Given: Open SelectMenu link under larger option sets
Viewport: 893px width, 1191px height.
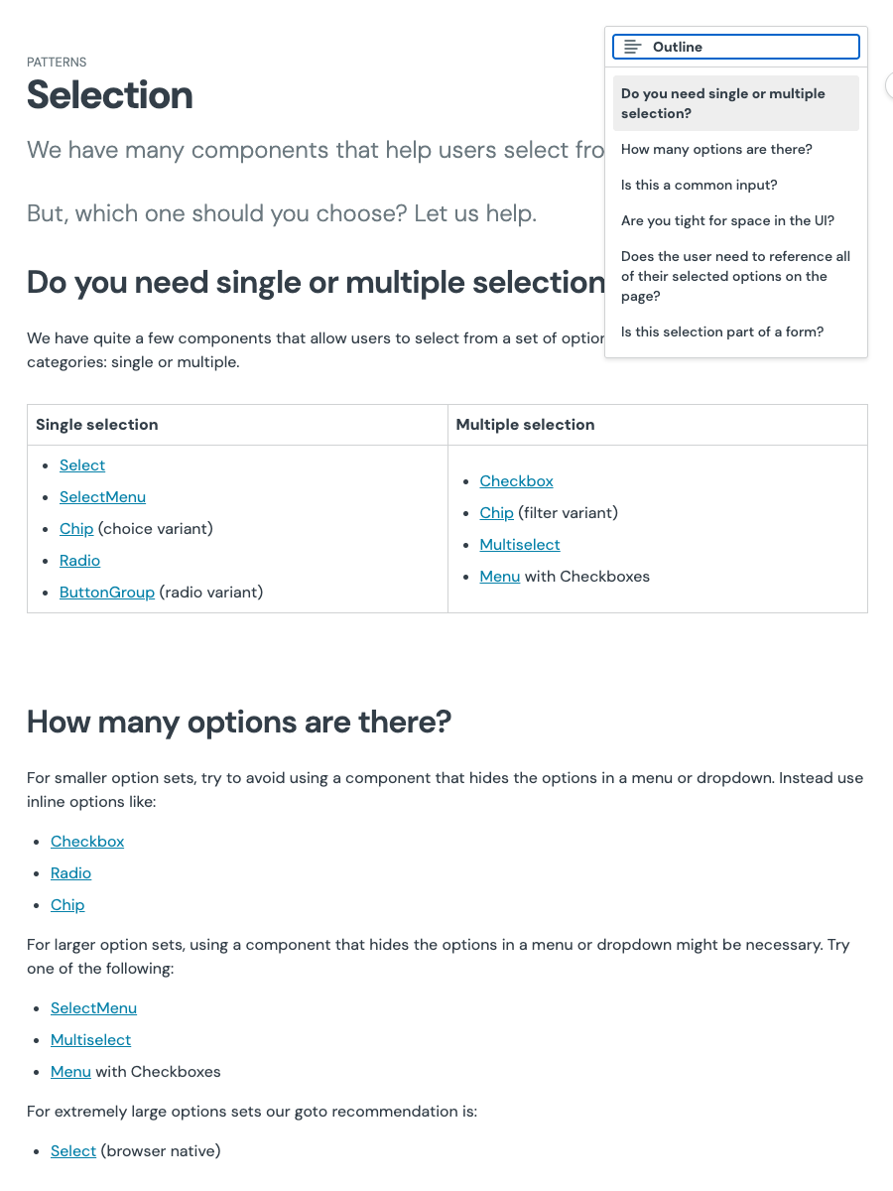Looking at the screenshot, I should tap(93, 1008).
